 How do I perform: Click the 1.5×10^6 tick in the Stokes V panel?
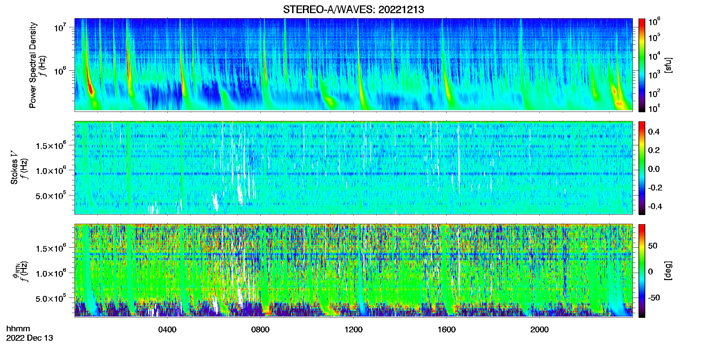coord(51,146)
